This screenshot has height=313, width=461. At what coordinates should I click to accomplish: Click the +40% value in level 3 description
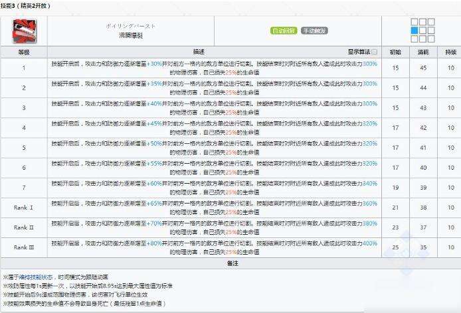(154, 103)
